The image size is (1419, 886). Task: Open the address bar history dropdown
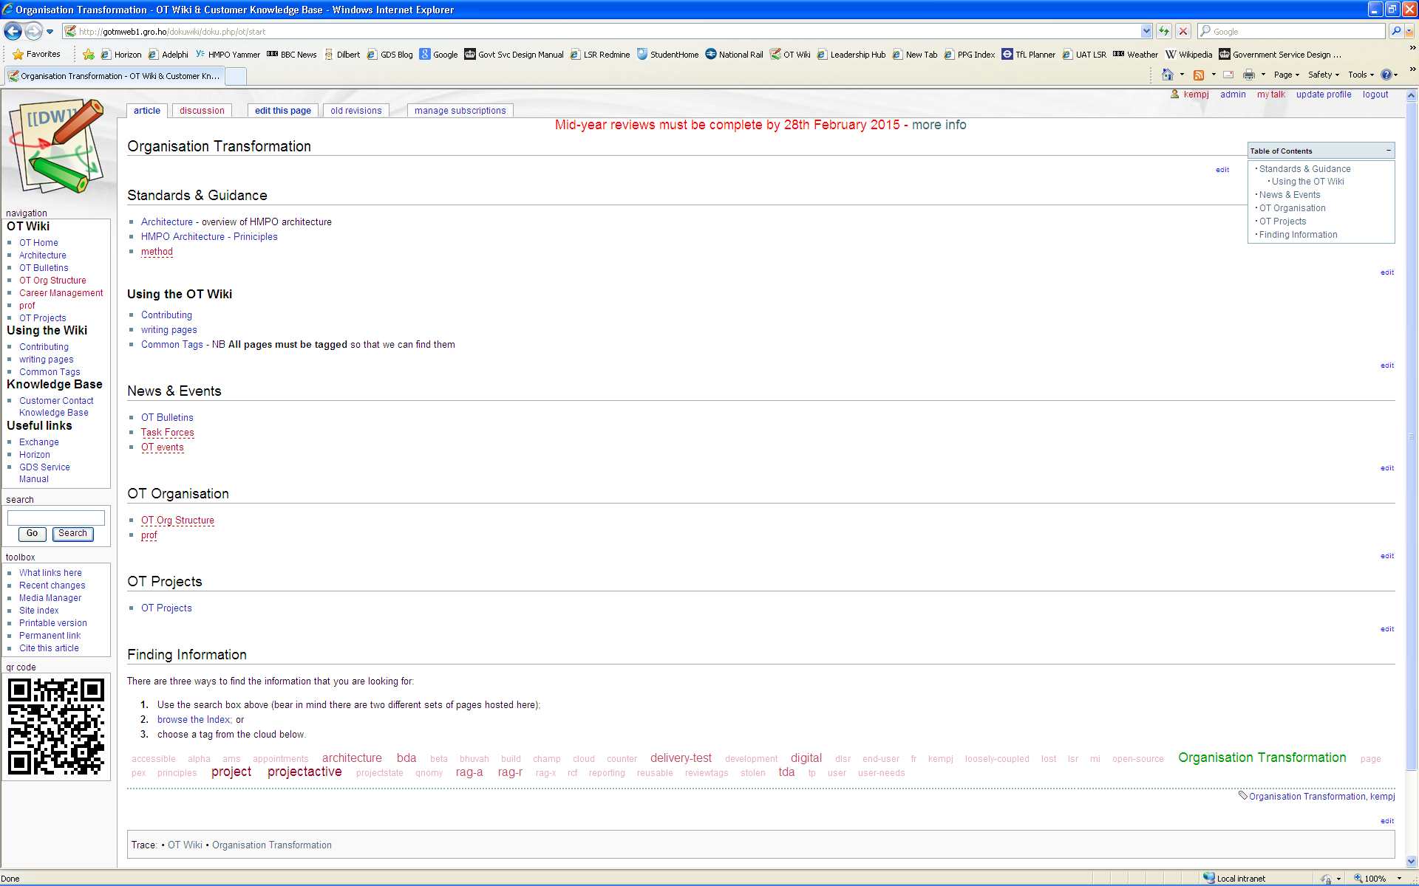[1146, 31]
